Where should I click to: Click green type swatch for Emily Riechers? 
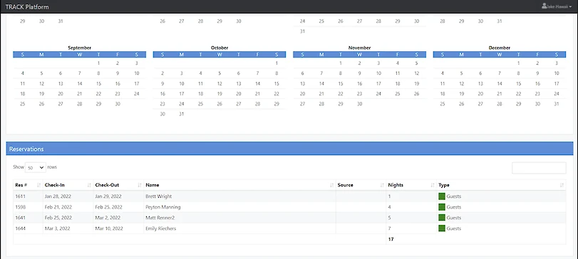tap(442, 228)
